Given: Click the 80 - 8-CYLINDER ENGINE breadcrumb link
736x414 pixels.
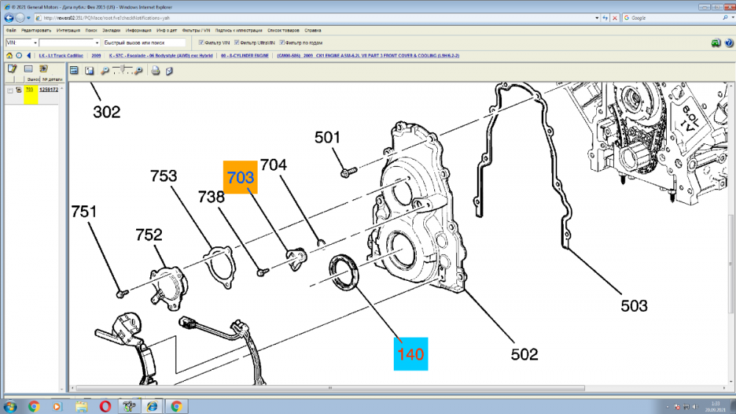Looking at the screenshot, I should [245, 56].
